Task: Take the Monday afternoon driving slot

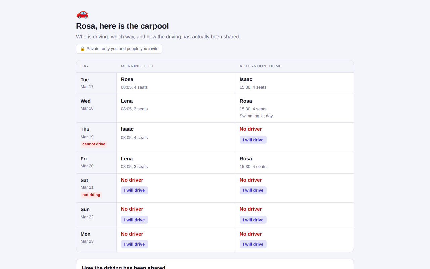Action: point(253,244)
